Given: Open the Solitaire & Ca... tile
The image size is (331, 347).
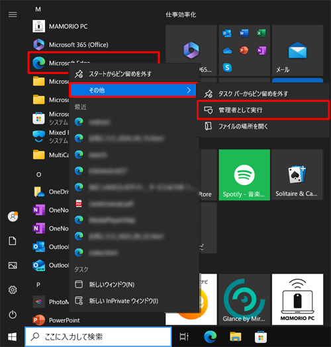Looking at the screenshot, I should (x=297, y=175).
